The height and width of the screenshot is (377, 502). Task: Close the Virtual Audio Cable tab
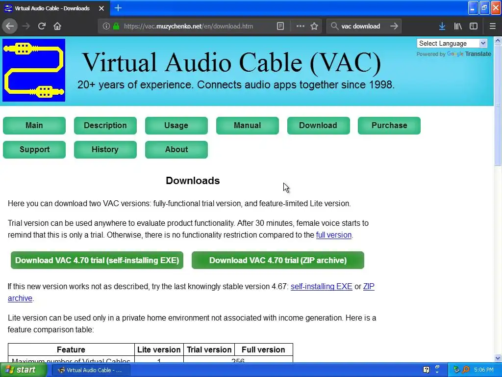tap(101, 8)
